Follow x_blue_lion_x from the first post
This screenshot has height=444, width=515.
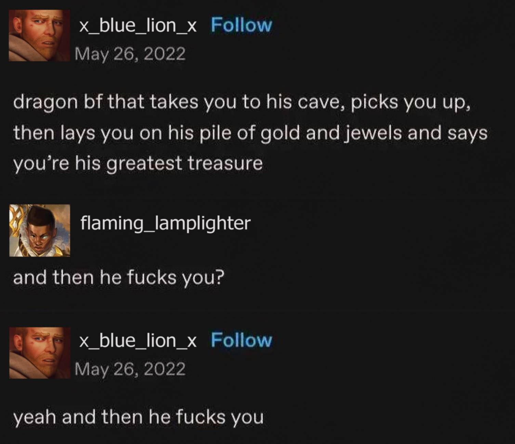tap(241, 25)
